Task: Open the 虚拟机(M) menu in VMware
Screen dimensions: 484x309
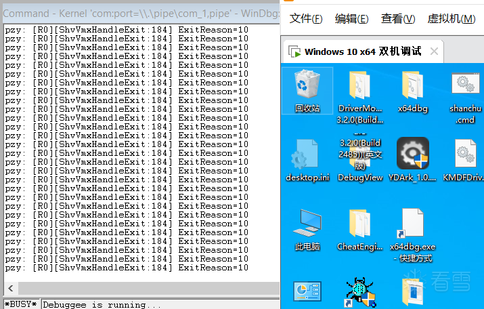Action: pyautogui.click(x=452, y=19)
